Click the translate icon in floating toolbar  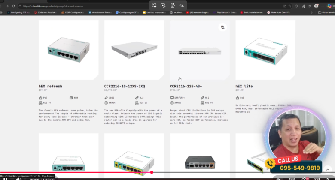(182, 6)
